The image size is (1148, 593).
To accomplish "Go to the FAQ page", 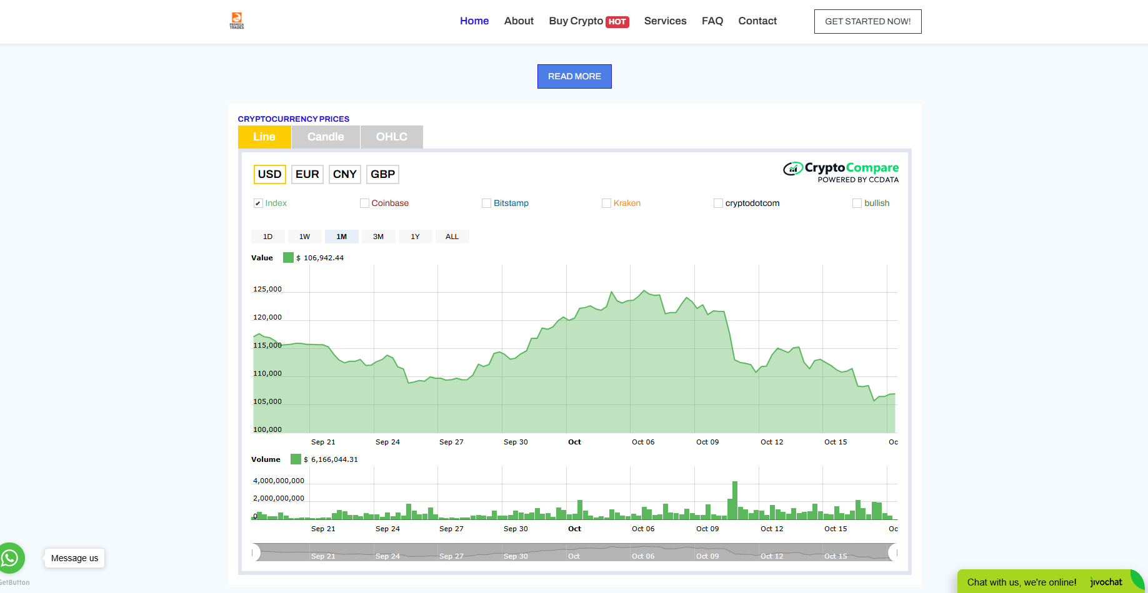I will [712, 21].
